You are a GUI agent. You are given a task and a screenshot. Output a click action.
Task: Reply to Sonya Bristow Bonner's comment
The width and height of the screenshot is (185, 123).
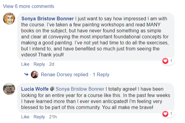pyautogui.click(x=39, y=64)
